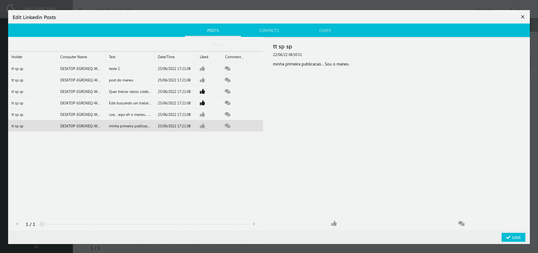Click the '1 / 1' page indicator in dialog
The image size is (538, 253).
point(31,224)
